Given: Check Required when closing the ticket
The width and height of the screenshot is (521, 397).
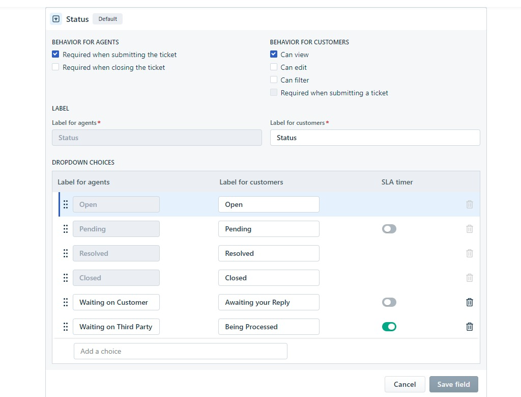Looking at the screenshot, I should click(55, 67).
